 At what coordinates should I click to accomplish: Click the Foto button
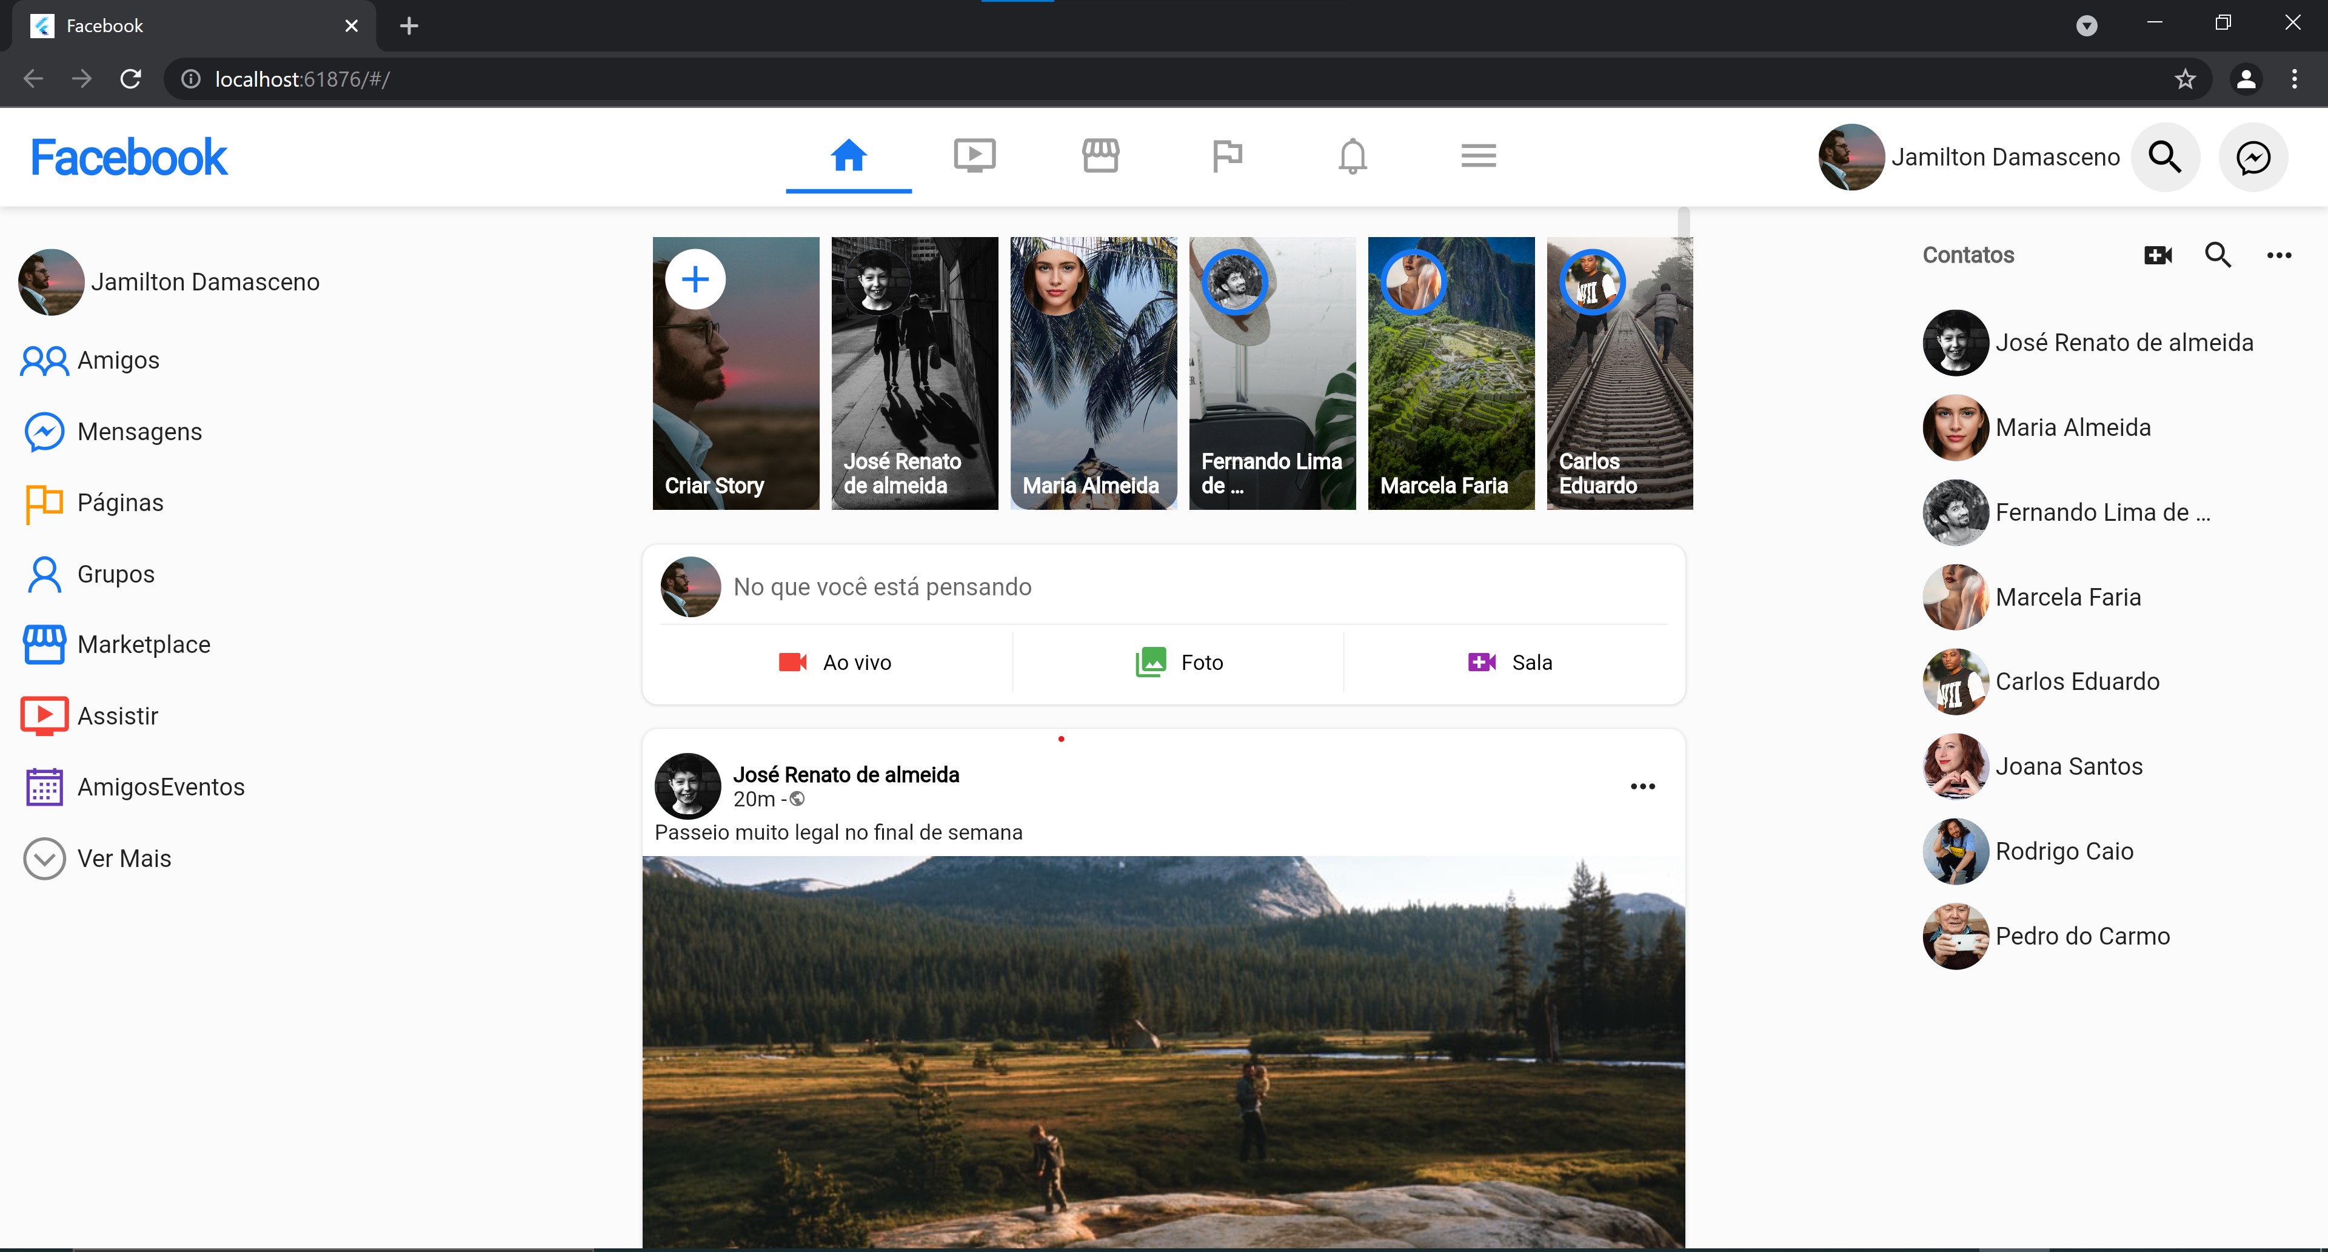(1179, 663)
